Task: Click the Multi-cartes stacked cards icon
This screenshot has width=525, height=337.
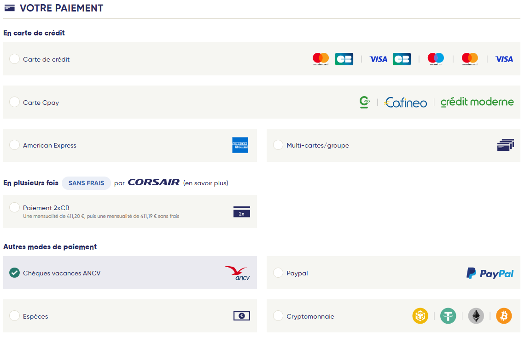Action: (506, 145)
